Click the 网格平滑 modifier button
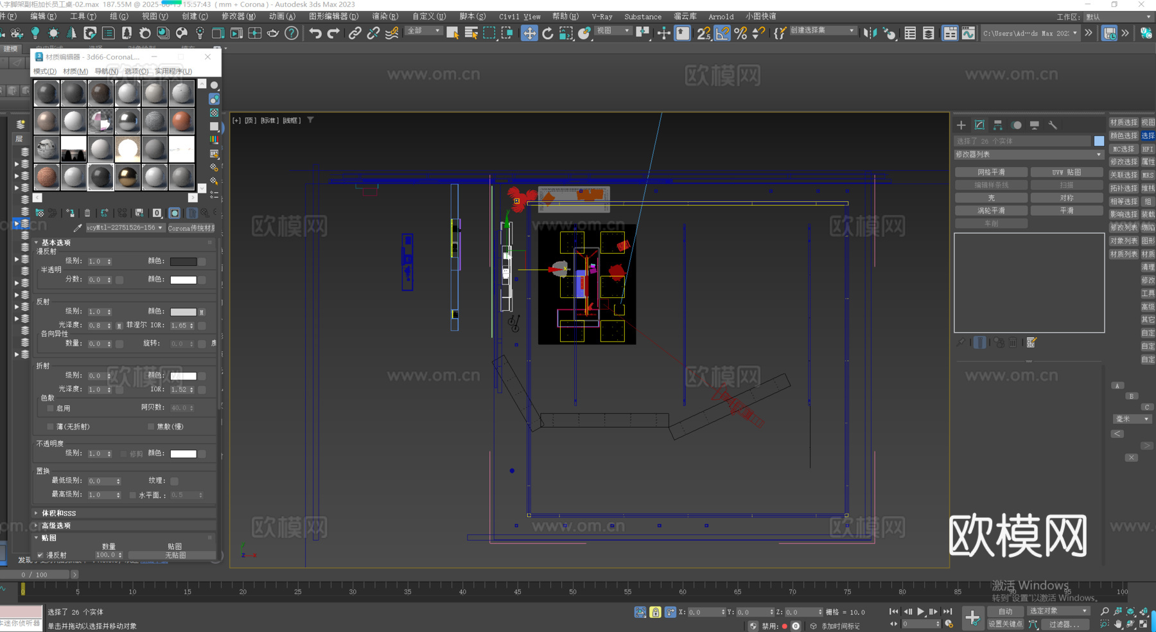 pyautogui.click(x=991, y=172)
